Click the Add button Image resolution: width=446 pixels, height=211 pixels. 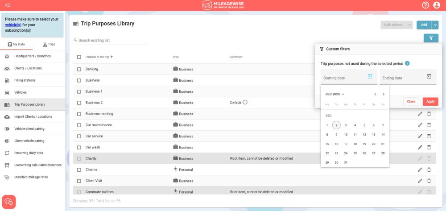click(424, 25)
